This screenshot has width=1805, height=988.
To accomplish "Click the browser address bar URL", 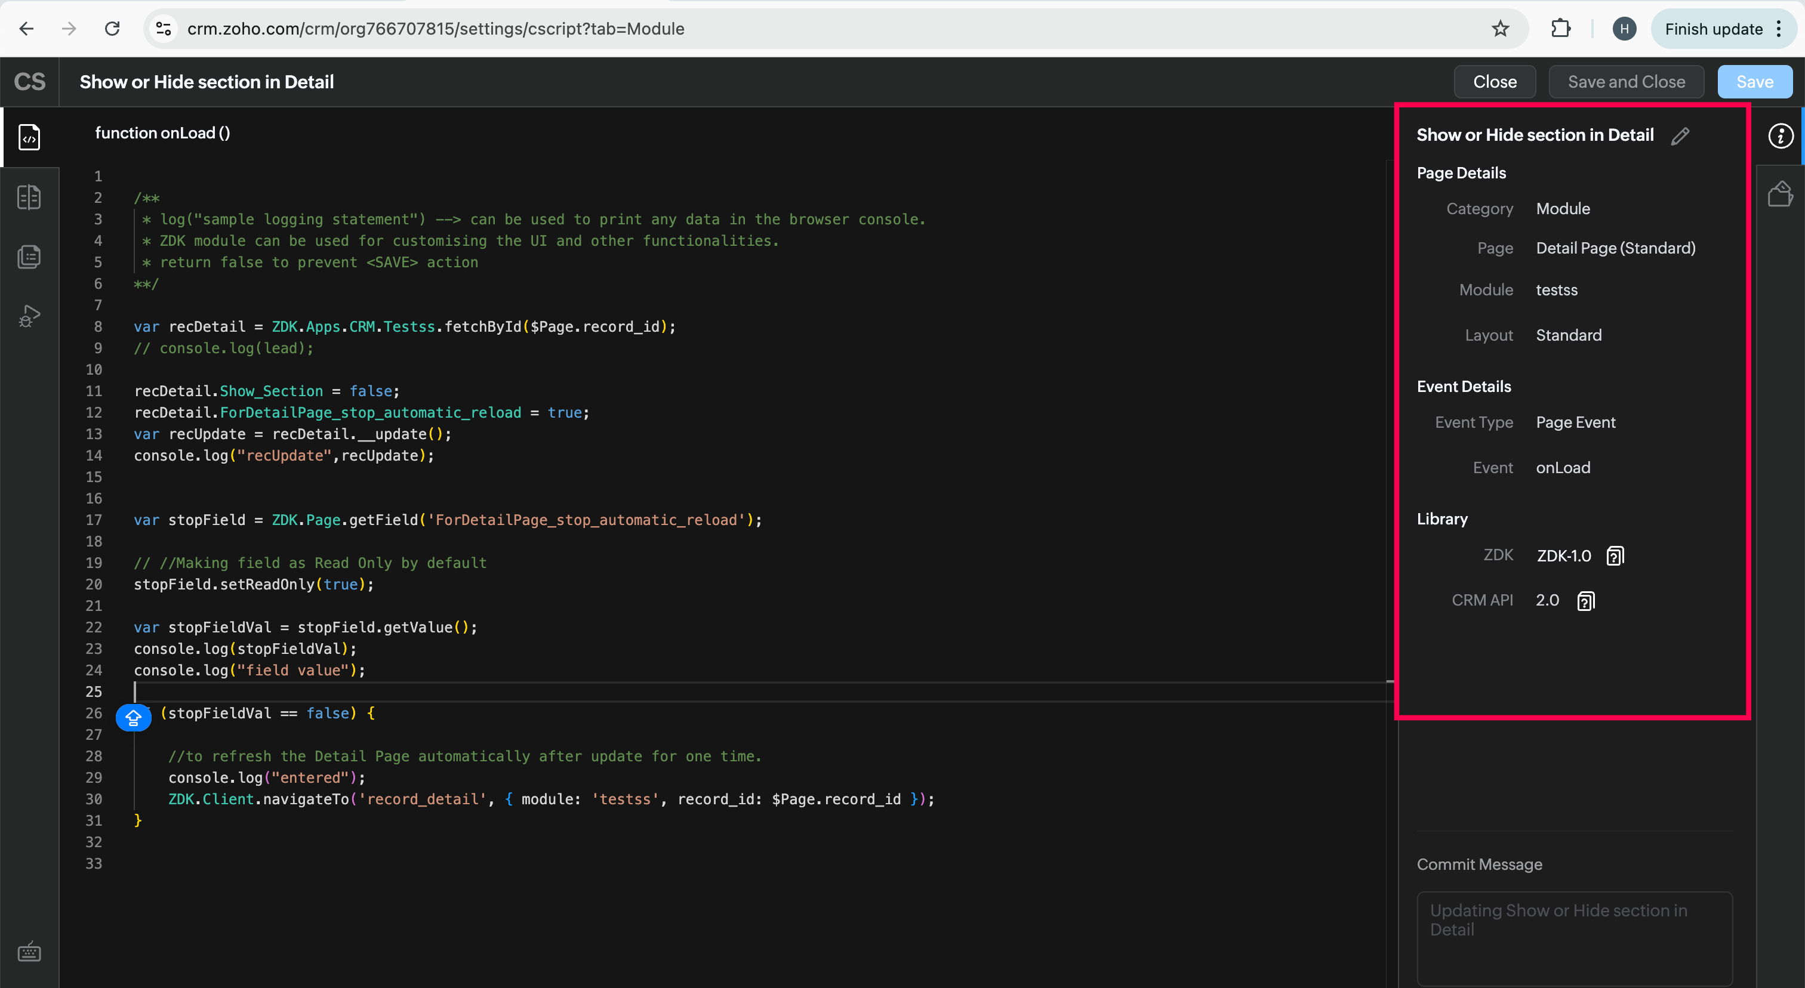I will tap(436, 29).
